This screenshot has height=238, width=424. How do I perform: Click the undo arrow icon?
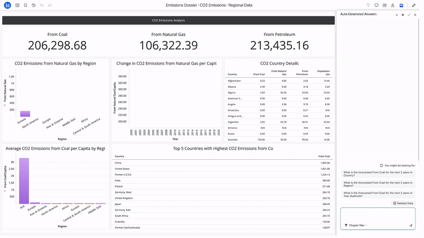42,5
